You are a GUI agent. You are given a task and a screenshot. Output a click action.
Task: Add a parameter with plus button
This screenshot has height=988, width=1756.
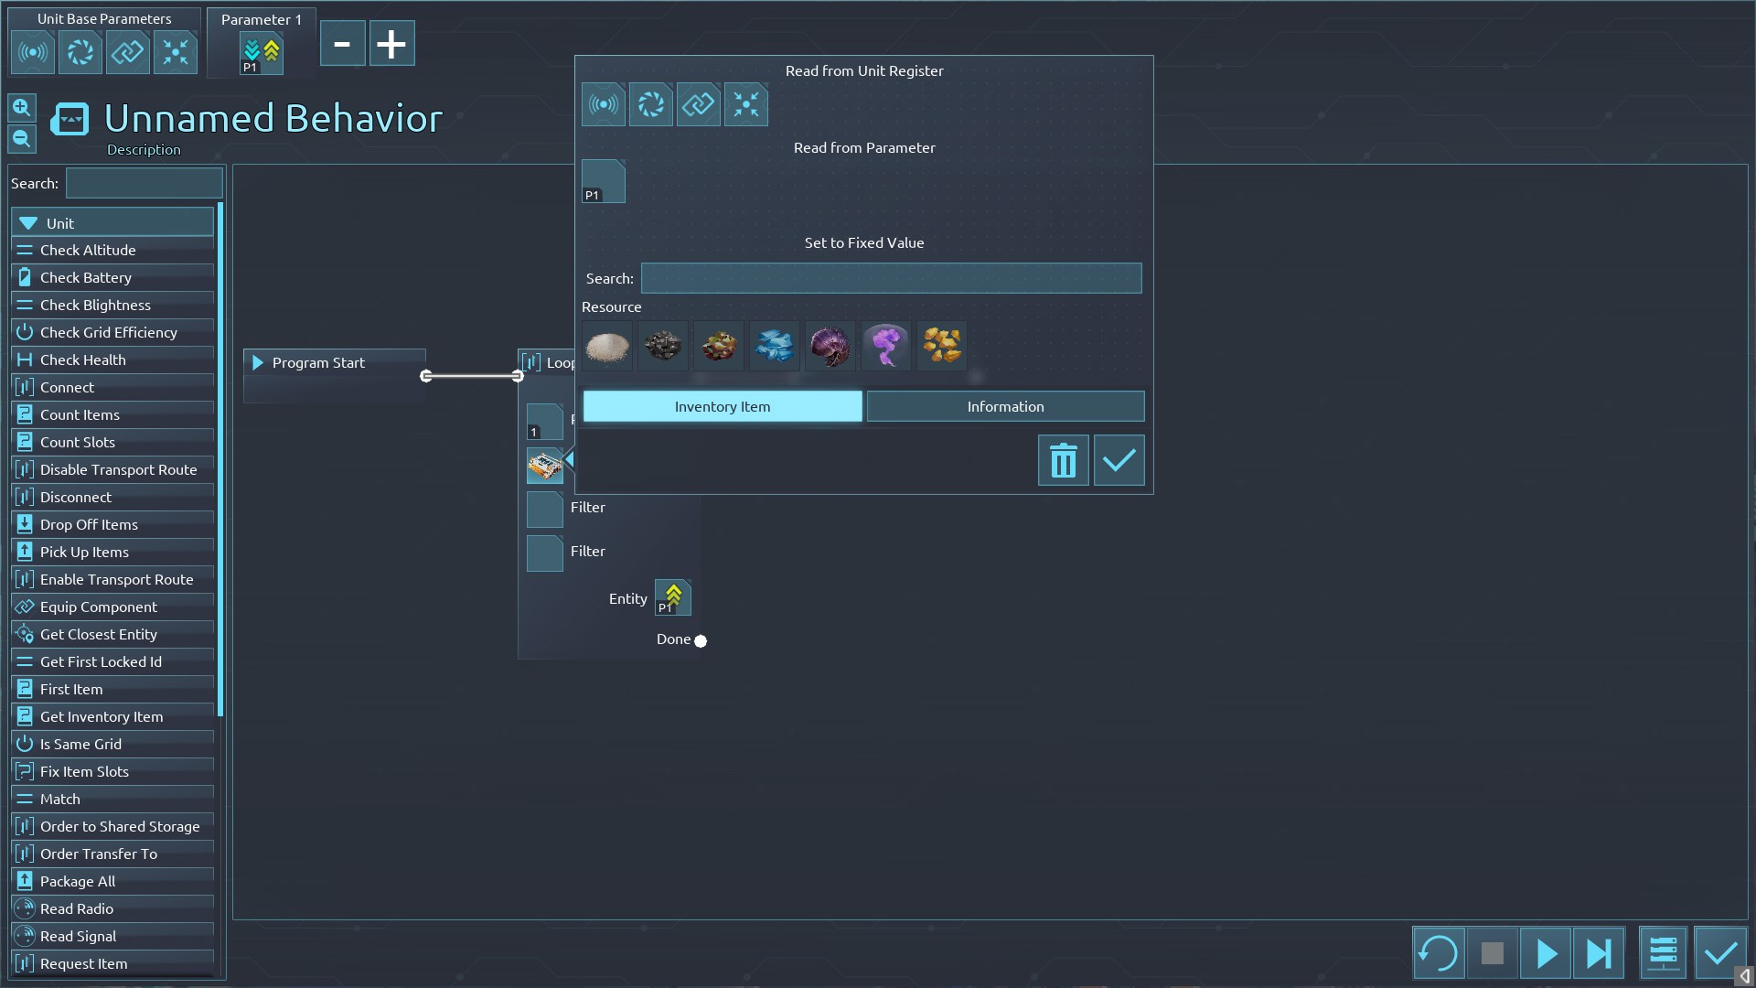(391, 44)
